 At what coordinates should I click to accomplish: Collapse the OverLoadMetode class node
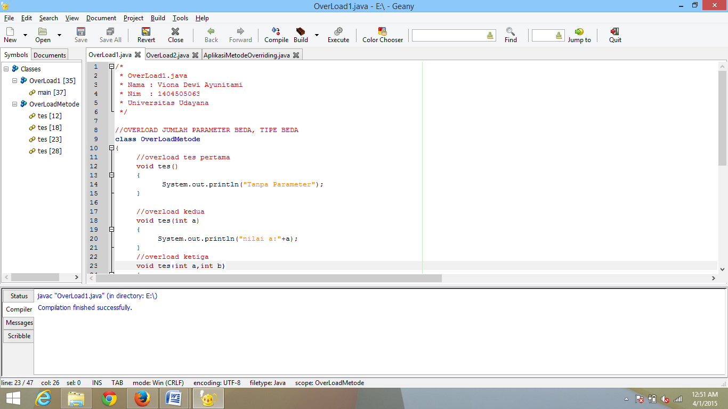click(x=15, y=104)
